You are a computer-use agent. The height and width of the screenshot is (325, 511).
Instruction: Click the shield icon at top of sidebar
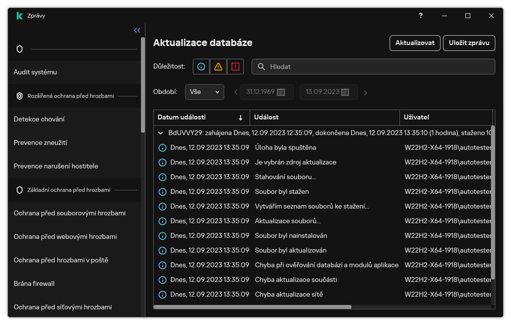[x=20, y=49]
